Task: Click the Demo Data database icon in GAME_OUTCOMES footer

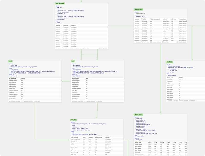Action: (83, 48)
